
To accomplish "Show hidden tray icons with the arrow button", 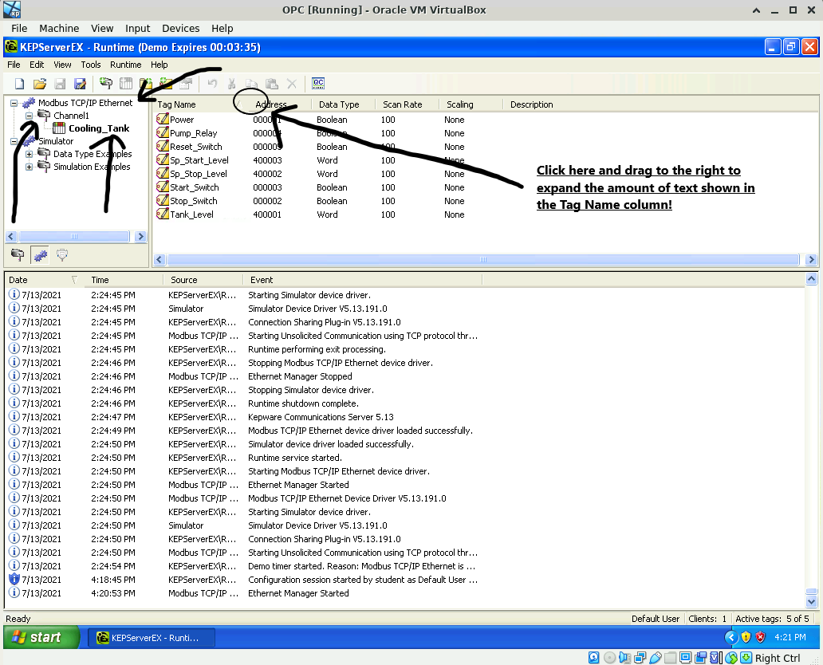I will (731, 637).
